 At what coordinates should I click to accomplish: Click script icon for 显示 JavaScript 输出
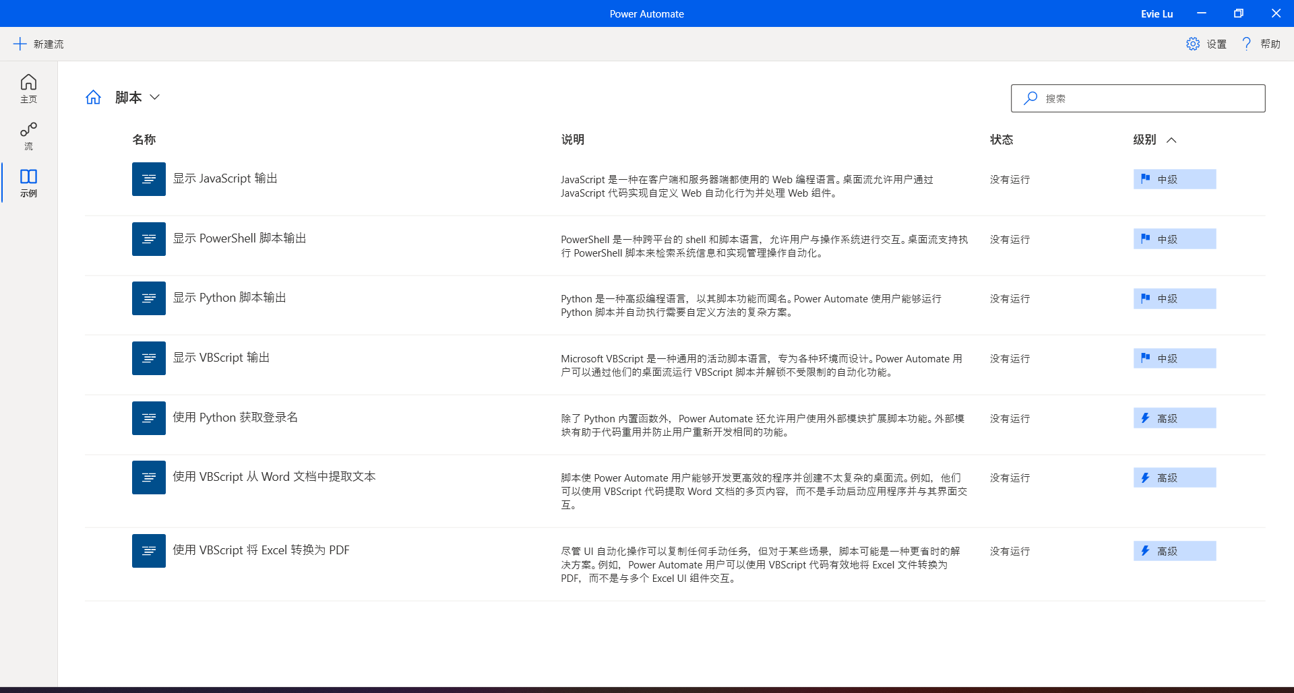pos(149,179)
